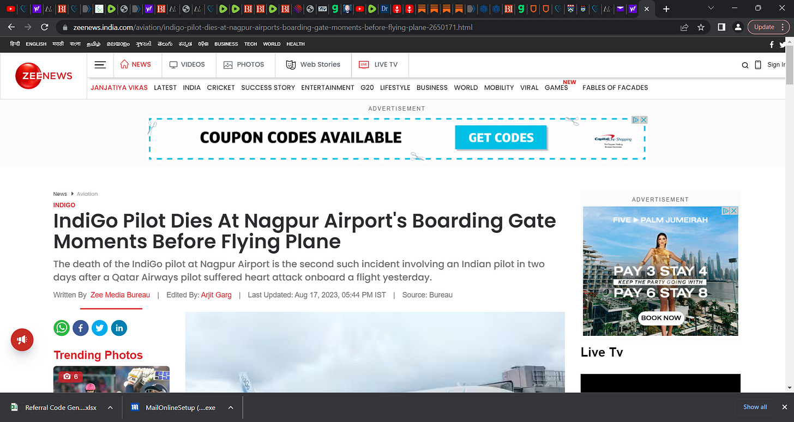
Task: Click the red megaphone notification button
Action: pyautogui.click(x=22, y=340)
